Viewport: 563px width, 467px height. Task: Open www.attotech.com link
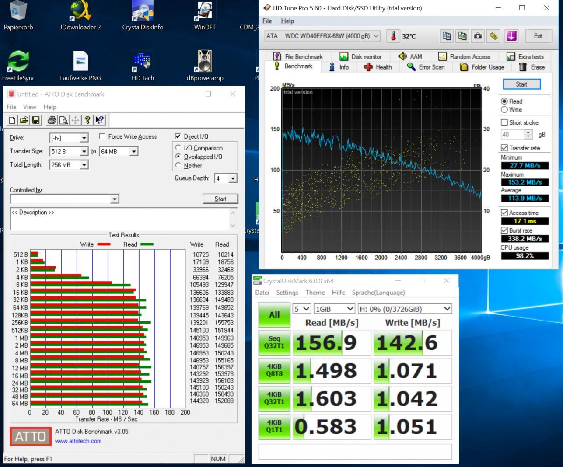(78, 441)
